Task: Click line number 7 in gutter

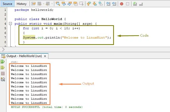Action: (x=5, y=38)
